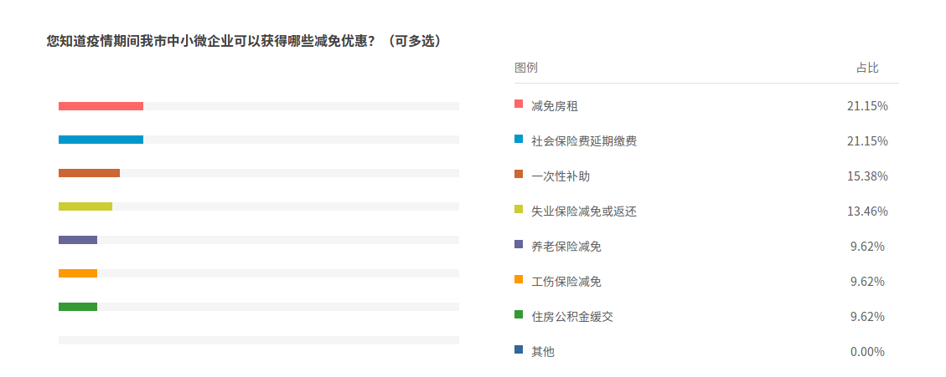Screen dimensions: 946x377
Task: Click the orange 工伤保险减免 legend swatch
Action: pos(519,280)
